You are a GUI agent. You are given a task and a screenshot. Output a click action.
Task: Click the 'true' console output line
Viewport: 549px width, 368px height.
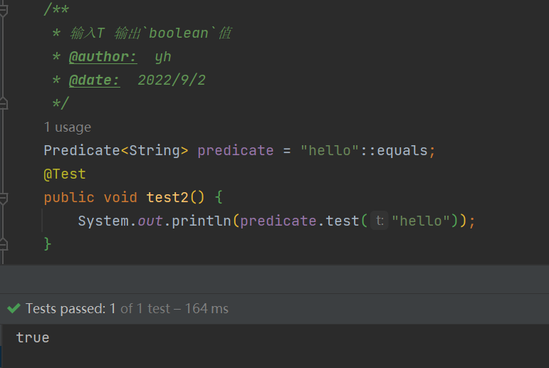coord(33,338)
